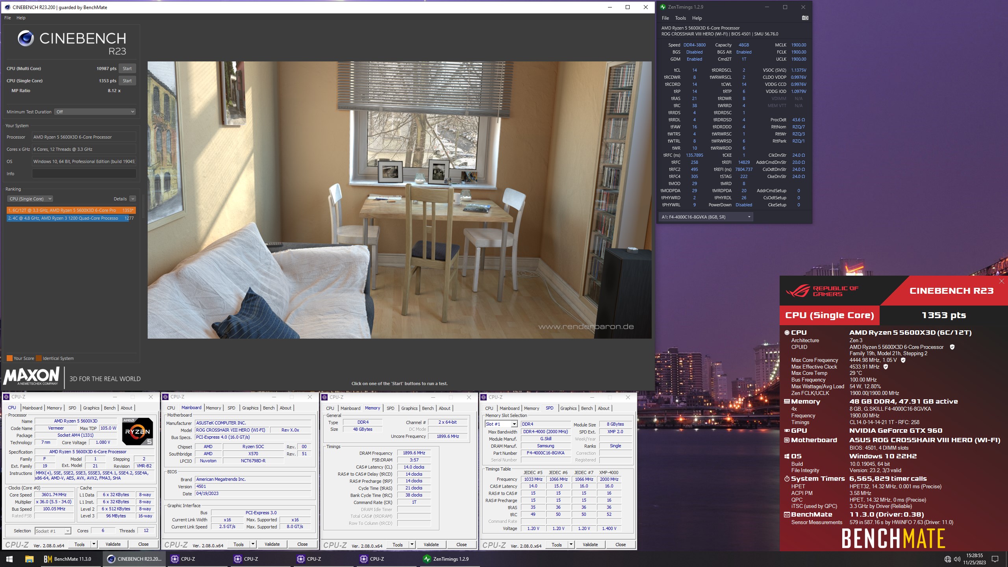This screenshot has height=567, width=1008.
Task: Click the network globe tray icon
Action: 947,559
